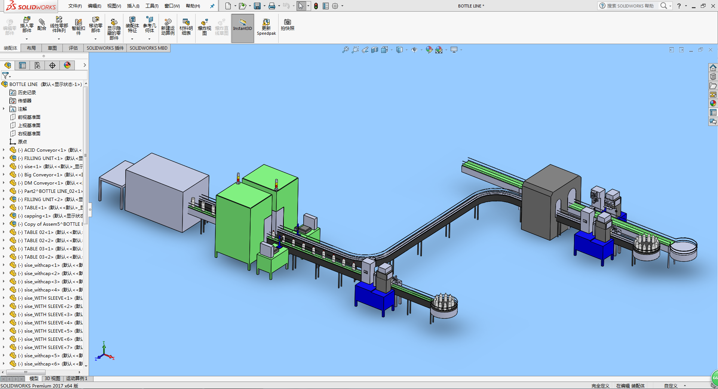
Task: Open the PropertyManager tab icon
Action: [22, 65]
